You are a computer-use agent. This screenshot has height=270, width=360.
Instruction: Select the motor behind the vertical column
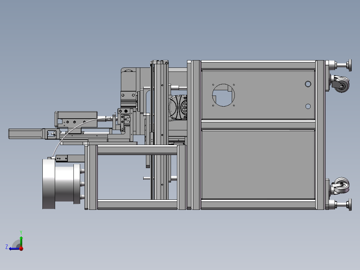(x=178, y=108)
